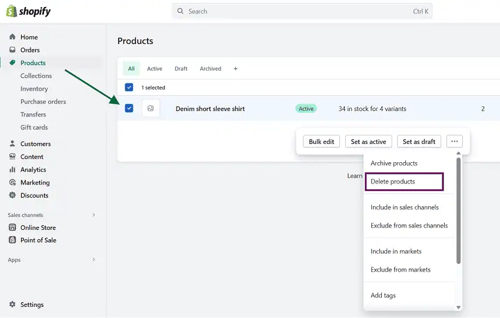Image resolution: width=500 pixels, height=318 pixels.
Task: Click the Discounts badge icon
Action: click(x=12, y=196)
